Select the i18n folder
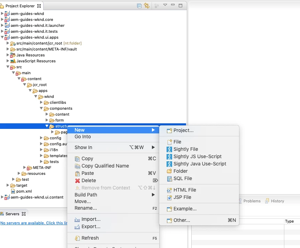 click(54, 150)
